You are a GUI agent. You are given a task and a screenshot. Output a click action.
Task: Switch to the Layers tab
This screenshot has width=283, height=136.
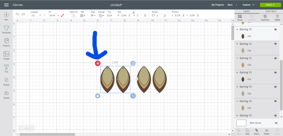[247, 11]
